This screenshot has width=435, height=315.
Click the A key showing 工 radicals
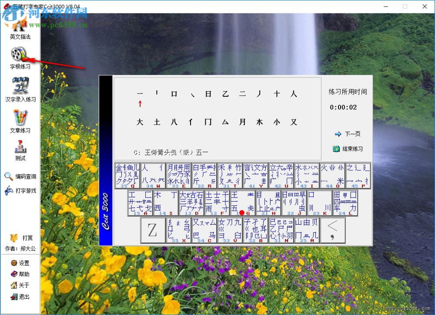[x=141, y=202]
